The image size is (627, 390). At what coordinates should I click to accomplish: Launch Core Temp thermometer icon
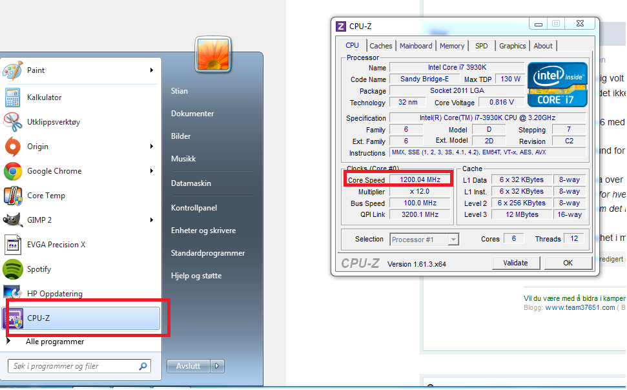13,196
